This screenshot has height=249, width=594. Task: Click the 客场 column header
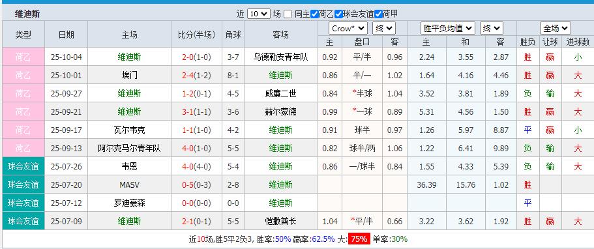(x=281, y=35)
